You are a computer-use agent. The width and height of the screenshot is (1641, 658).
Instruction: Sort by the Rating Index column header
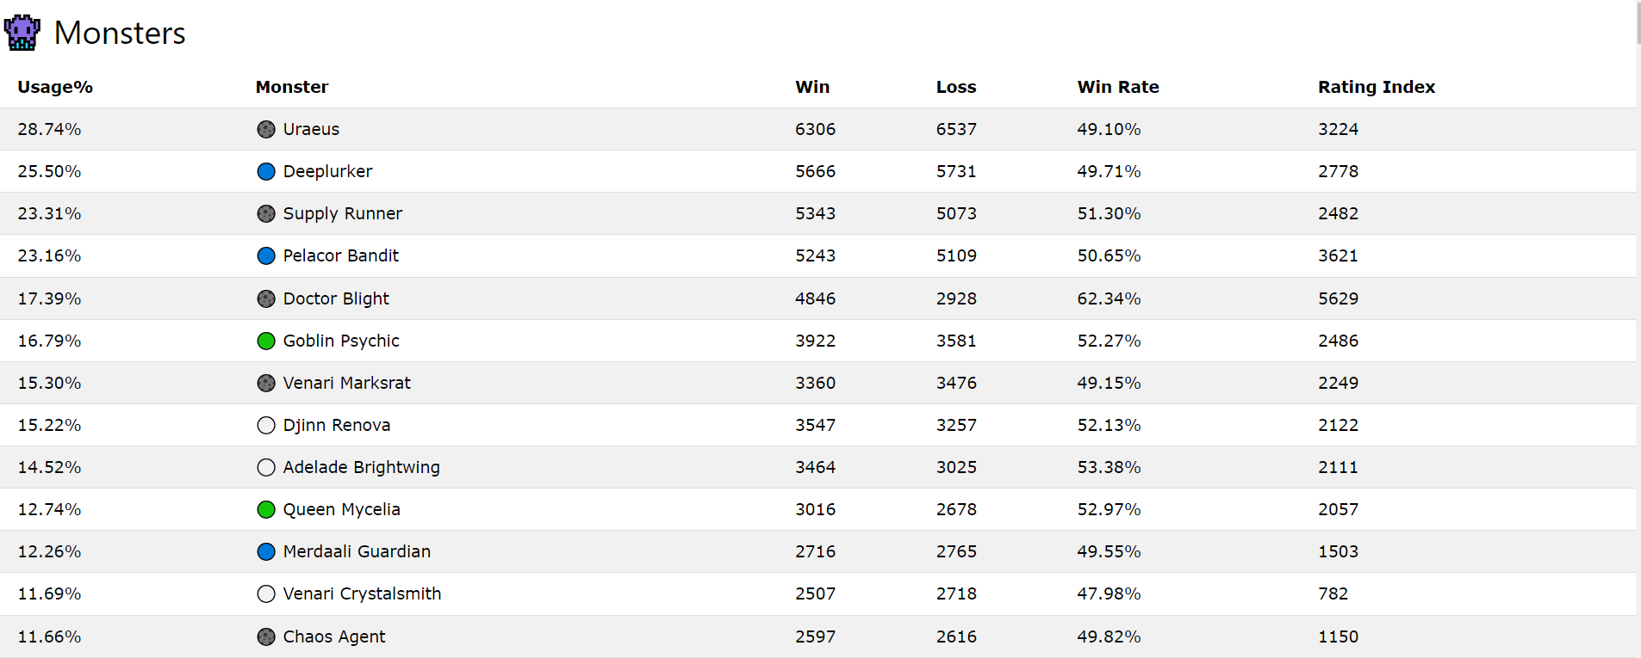(1377, 87)
